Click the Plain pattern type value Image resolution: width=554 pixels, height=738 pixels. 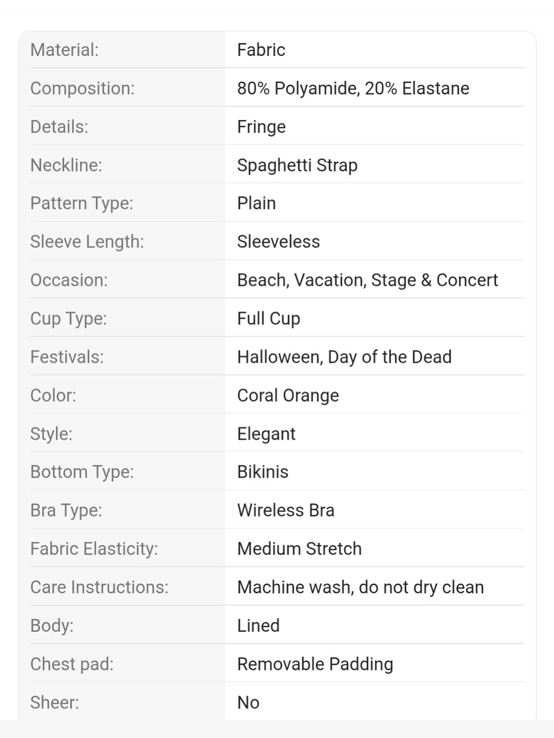[x=256, y=203]
